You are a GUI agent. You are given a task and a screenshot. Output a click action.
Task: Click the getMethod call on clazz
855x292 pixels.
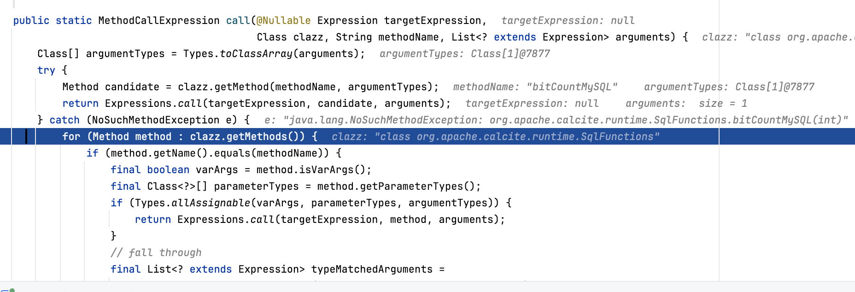tap(241, 87)
